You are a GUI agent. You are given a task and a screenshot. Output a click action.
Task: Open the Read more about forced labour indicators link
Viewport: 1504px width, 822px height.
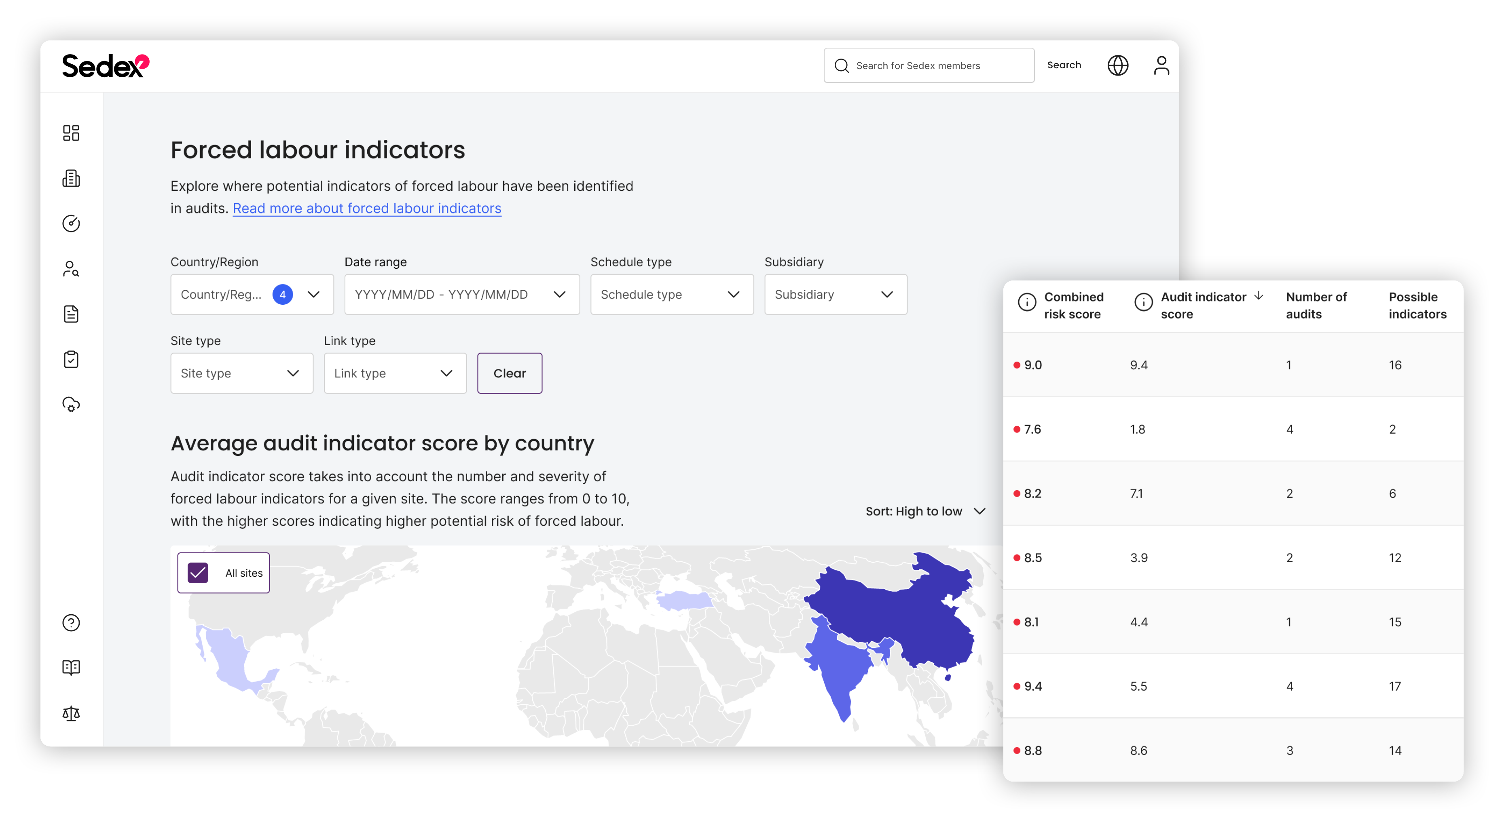[x=367, y=208]
